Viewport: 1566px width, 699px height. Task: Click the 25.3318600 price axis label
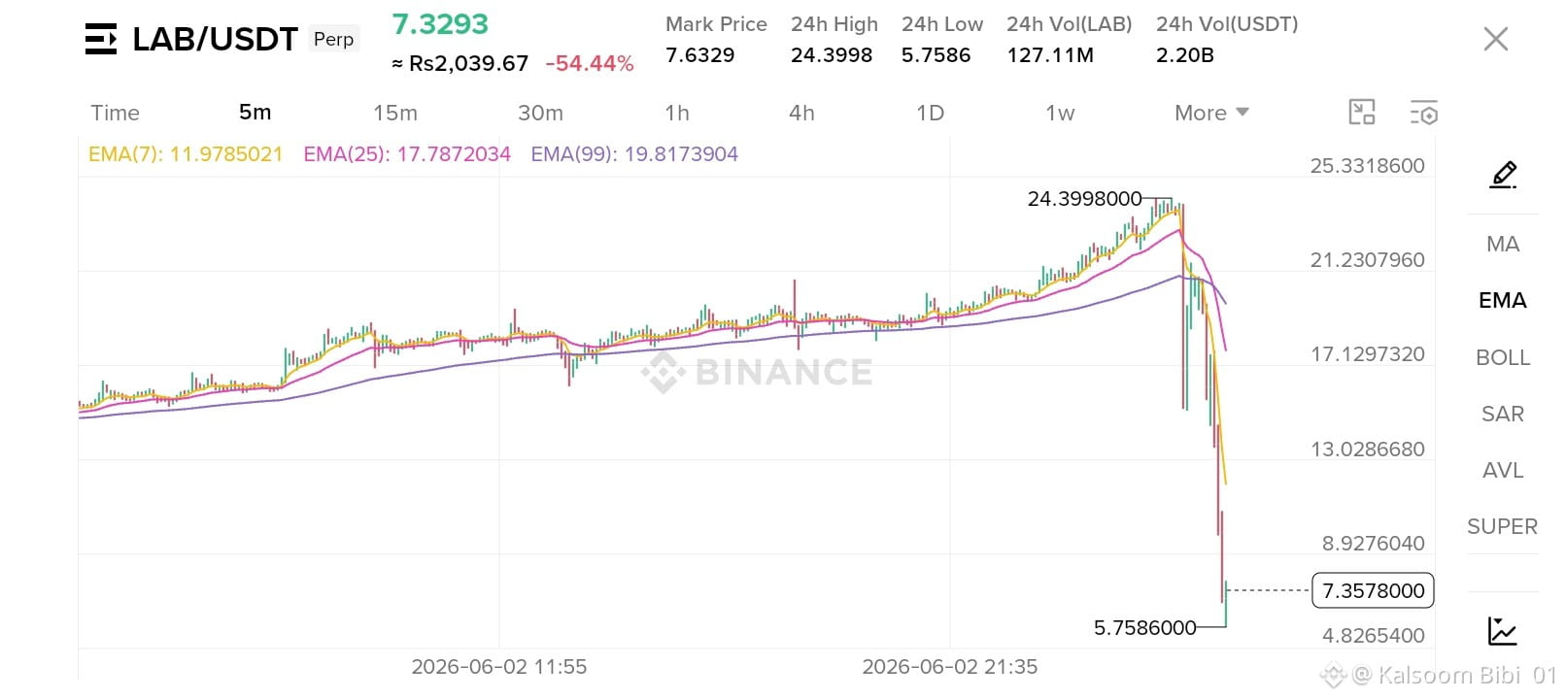pos(1368,166)
